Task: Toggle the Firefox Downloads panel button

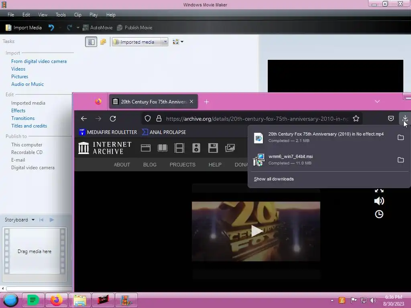Action: [405, 118]
